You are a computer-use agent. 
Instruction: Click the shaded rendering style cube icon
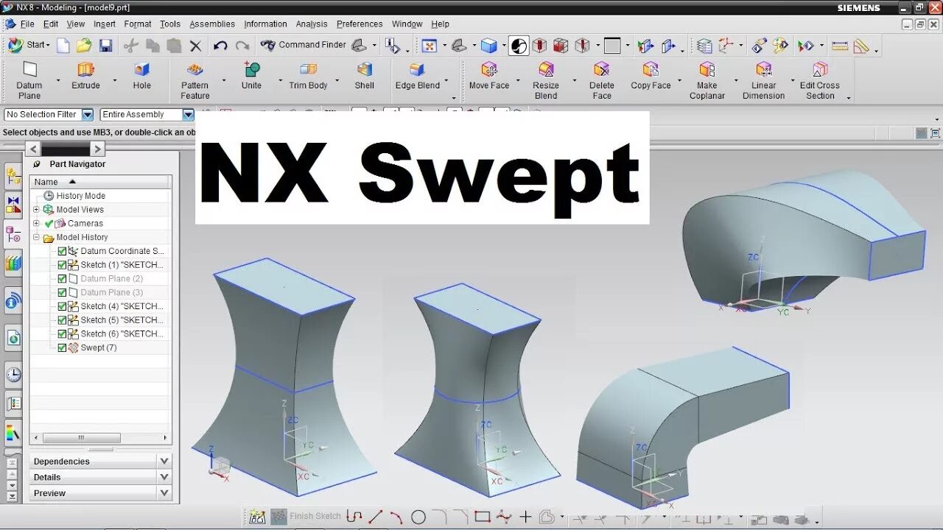[x=488, y=46]
